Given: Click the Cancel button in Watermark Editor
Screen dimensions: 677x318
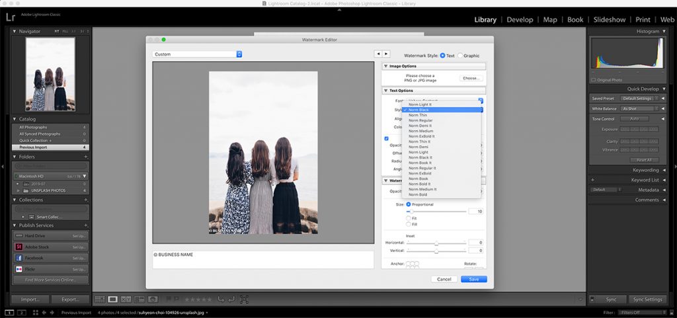Looking at the screenshot, I should [x=444, y=279].
